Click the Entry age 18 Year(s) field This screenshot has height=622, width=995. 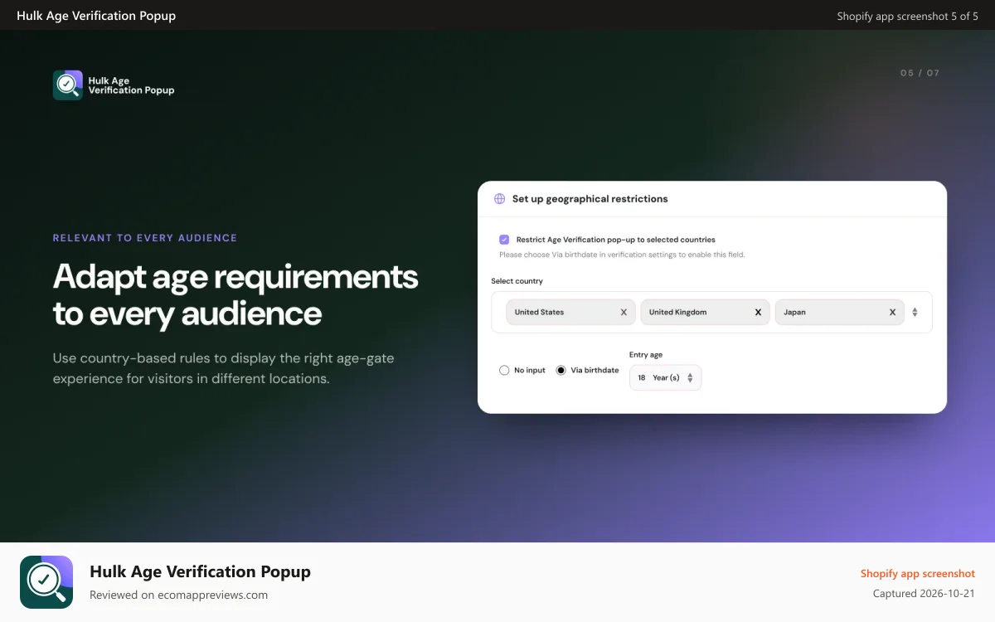pyautogui.click(x=665, y=377)
